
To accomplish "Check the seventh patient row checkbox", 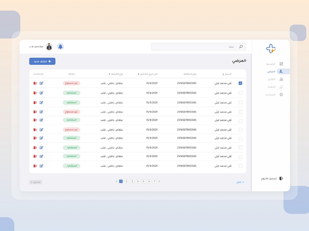I will click(x=241, y=139).
